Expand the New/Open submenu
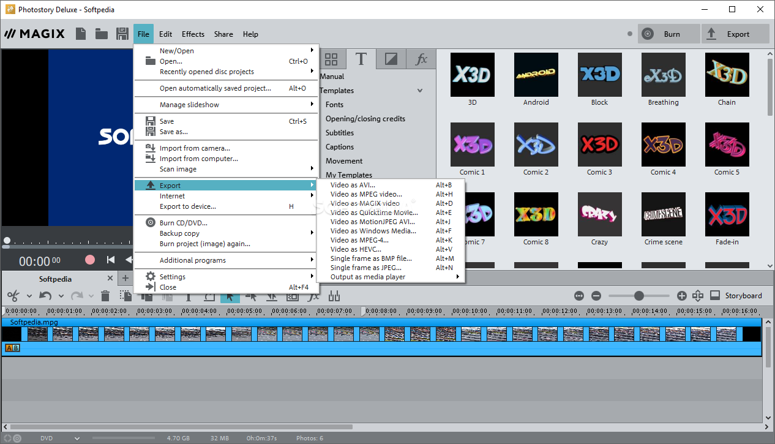The width and height of the screenshot is (775, 444). [227, 51]
